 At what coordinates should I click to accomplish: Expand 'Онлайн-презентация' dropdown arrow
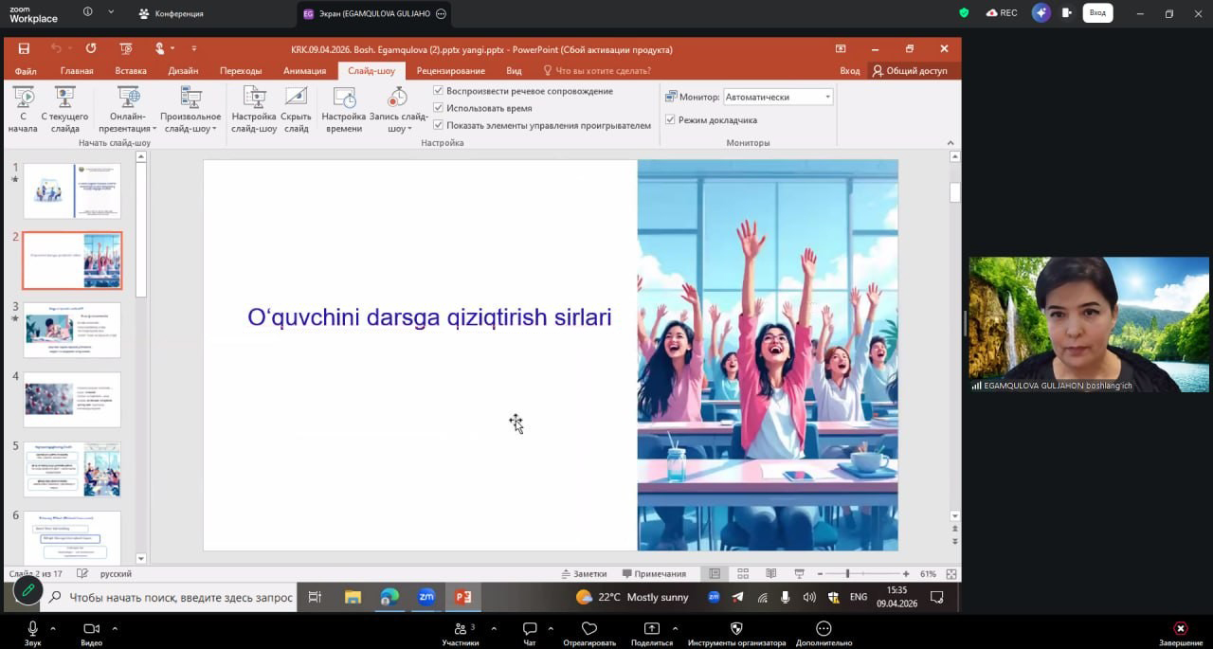tap(154, 129)
